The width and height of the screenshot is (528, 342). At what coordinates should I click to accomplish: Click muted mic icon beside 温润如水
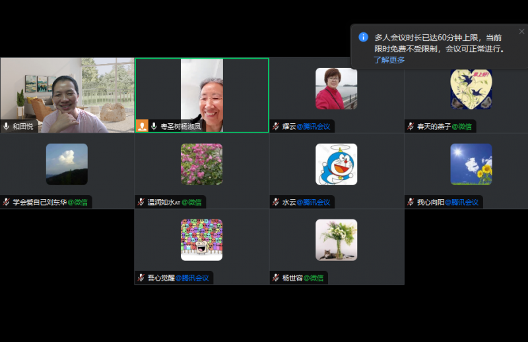pyautogui.click(x=141, y=202)
